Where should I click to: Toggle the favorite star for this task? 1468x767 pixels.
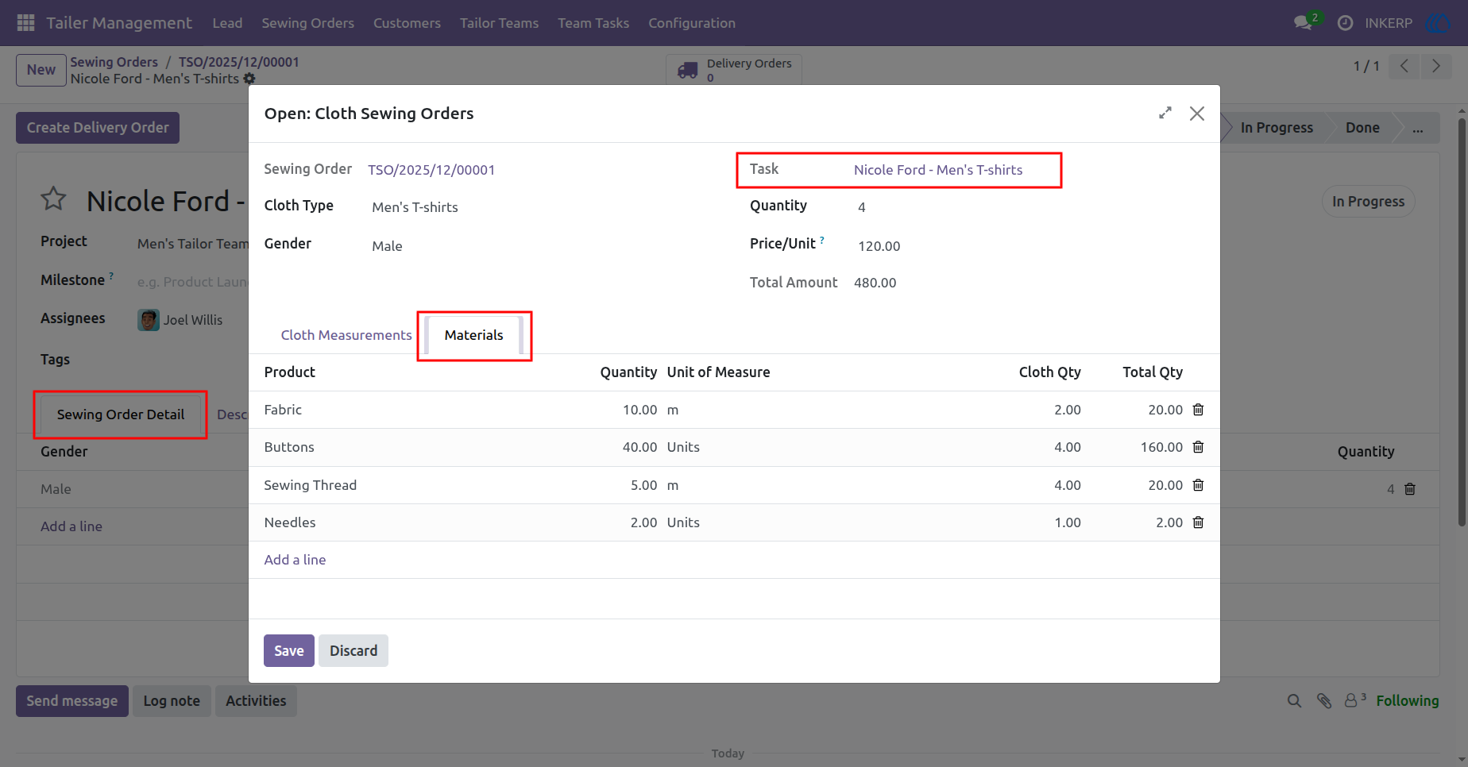[53, 198]
